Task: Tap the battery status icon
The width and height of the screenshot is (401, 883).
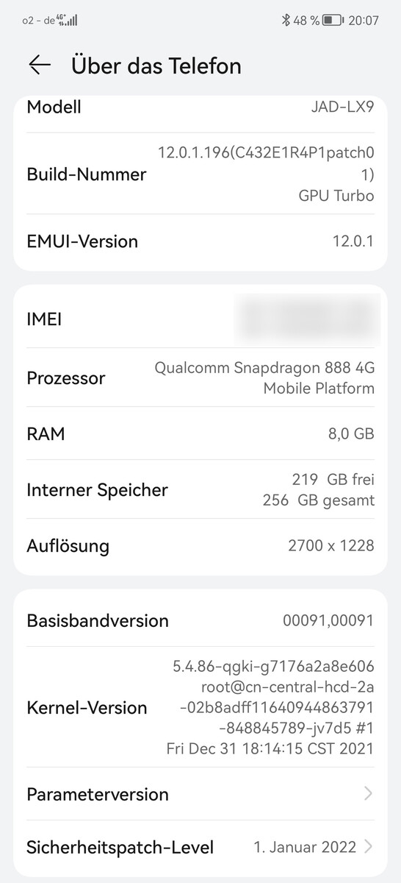Action: 333,21
